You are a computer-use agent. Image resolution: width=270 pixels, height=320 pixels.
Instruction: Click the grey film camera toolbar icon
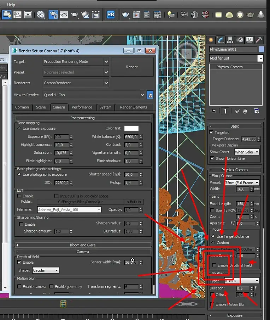(184, 15)
